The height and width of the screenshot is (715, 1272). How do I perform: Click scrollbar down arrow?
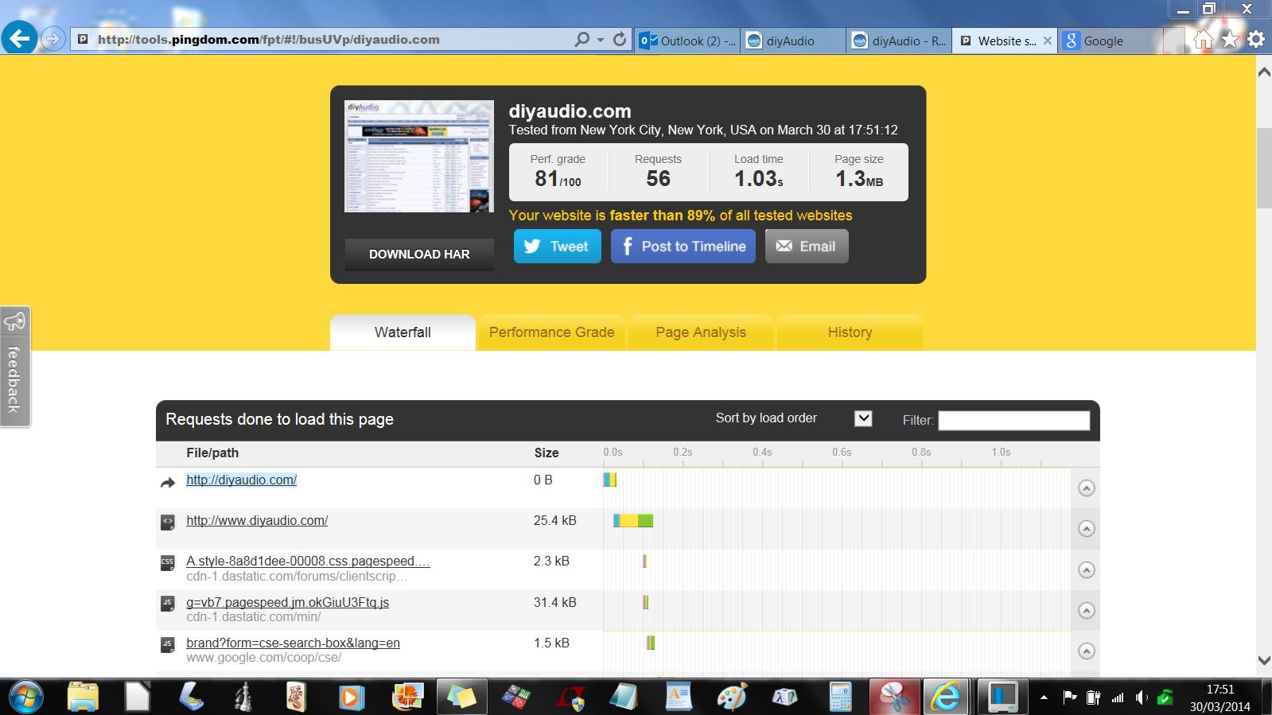tap(1263, 660)
